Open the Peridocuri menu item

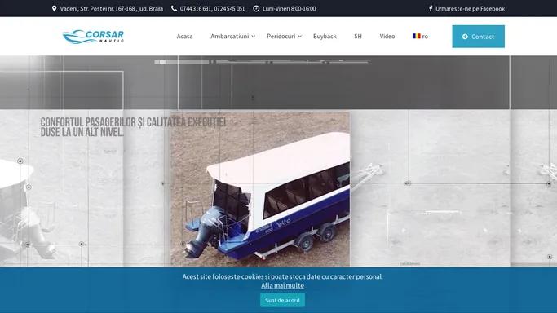tap(281, 36)
